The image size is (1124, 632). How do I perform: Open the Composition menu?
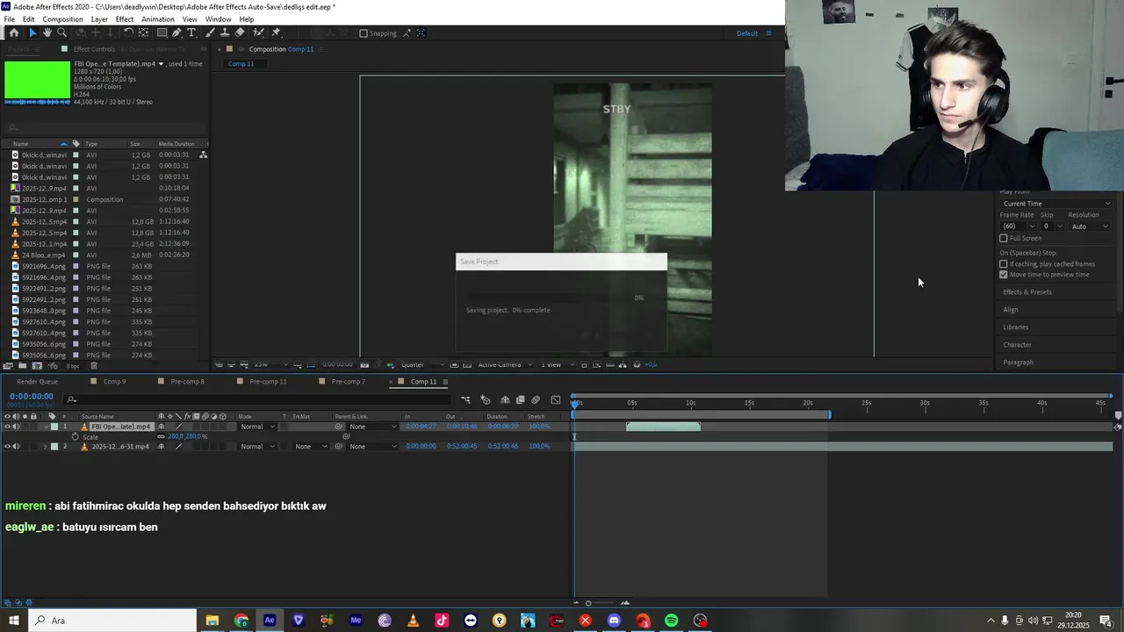[63, 19]
